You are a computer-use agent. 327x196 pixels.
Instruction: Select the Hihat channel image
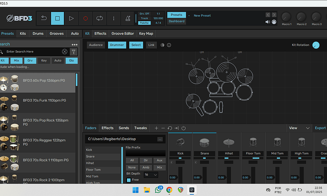[x=229, y=142]
